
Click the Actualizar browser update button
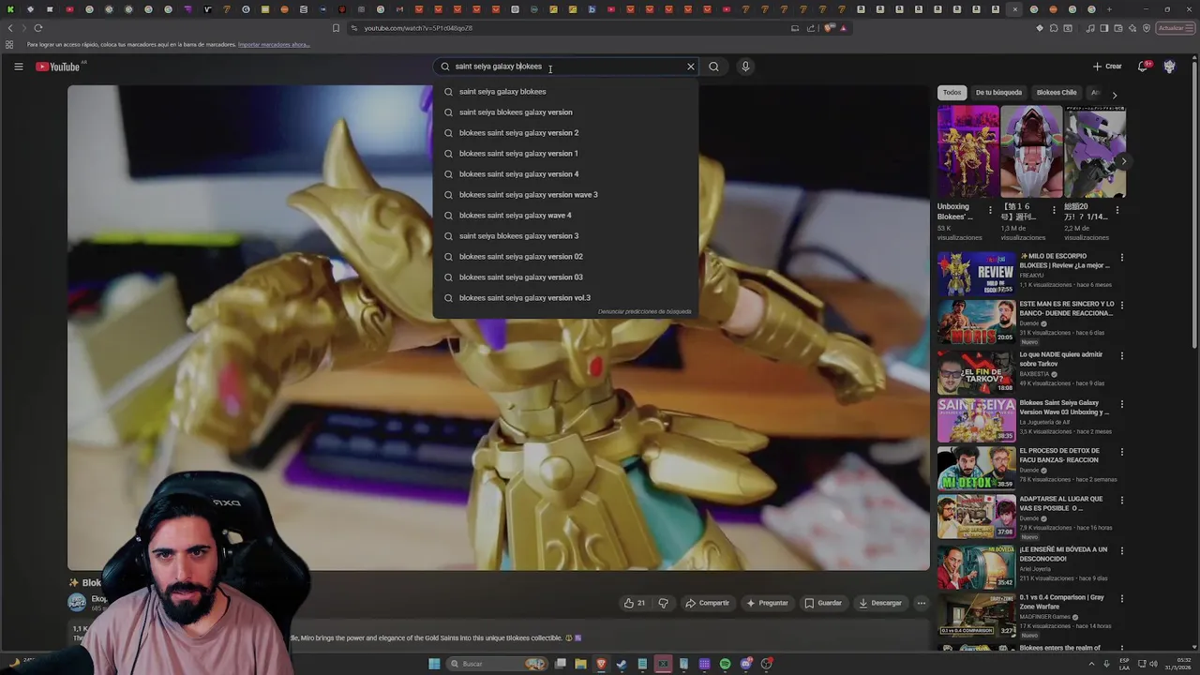[1174, 28]
